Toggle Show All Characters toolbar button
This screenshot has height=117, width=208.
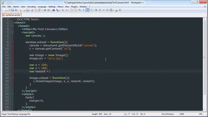point(84,10)
